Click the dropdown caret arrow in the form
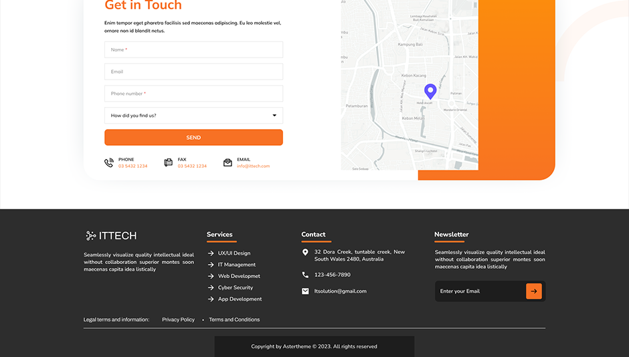This screenshot has width=629, height=357. 274,116
